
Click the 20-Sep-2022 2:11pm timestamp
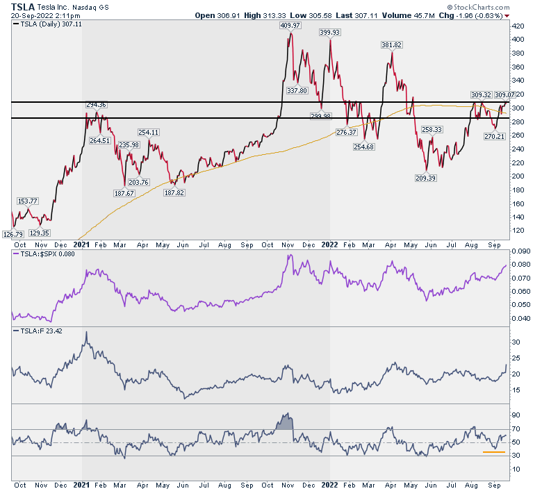click(x=46, y=15)
